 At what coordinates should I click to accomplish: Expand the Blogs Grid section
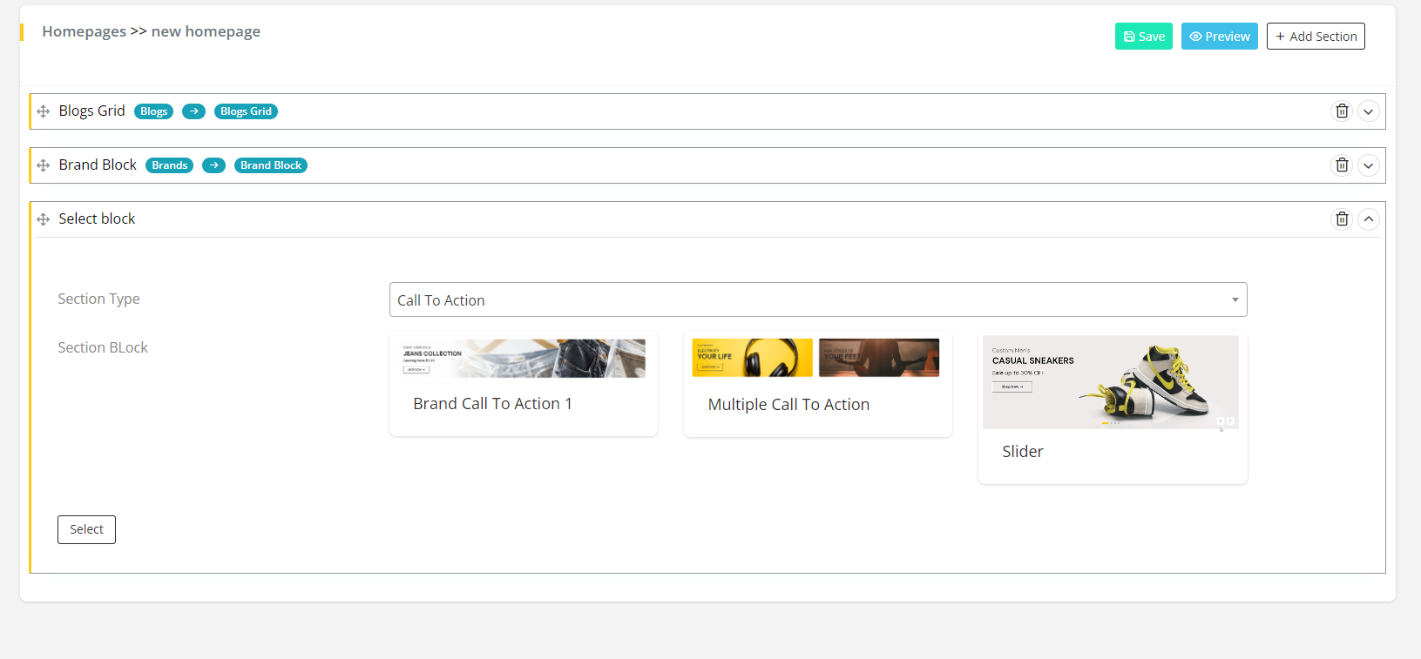coord(1369,111)
